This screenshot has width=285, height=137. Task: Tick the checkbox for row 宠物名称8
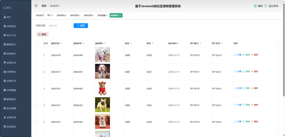tap(37, 55)
